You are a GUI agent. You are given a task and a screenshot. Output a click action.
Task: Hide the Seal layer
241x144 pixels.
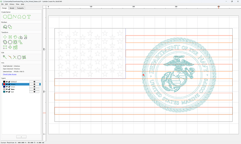point(7,92)
